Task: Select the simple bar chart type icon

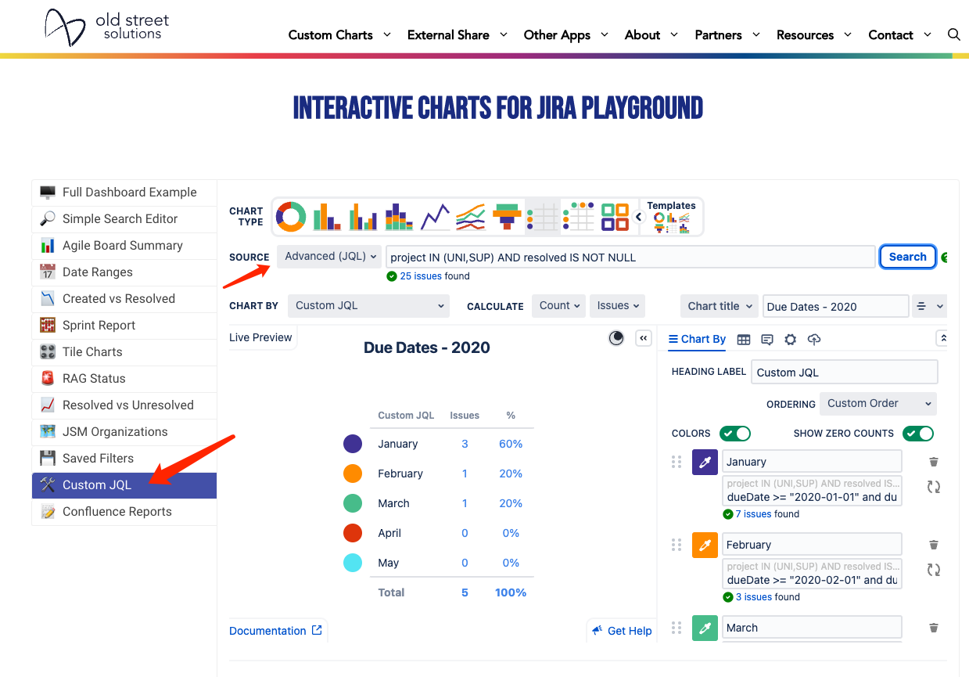Action: 327,217
